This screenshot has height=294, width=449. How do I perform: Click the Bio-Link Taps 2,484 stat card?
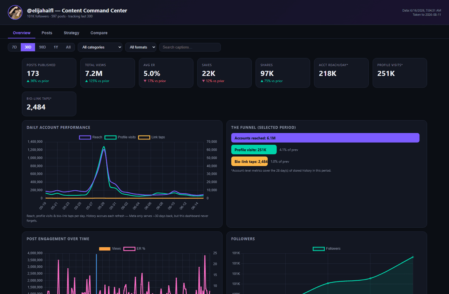pyautogui.click(x=49, y=104)
